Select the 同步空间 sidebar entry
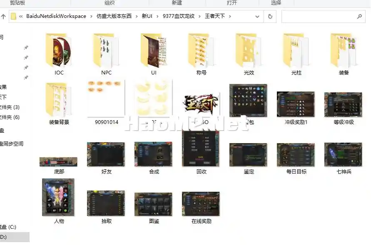Image resolution: width=371 pixels, height=245 pixels. point(12,144)
